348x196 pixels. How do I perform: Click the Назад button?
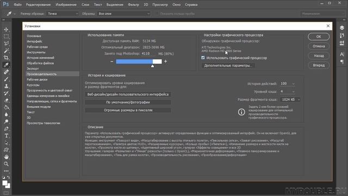click(x=319, y=56)
